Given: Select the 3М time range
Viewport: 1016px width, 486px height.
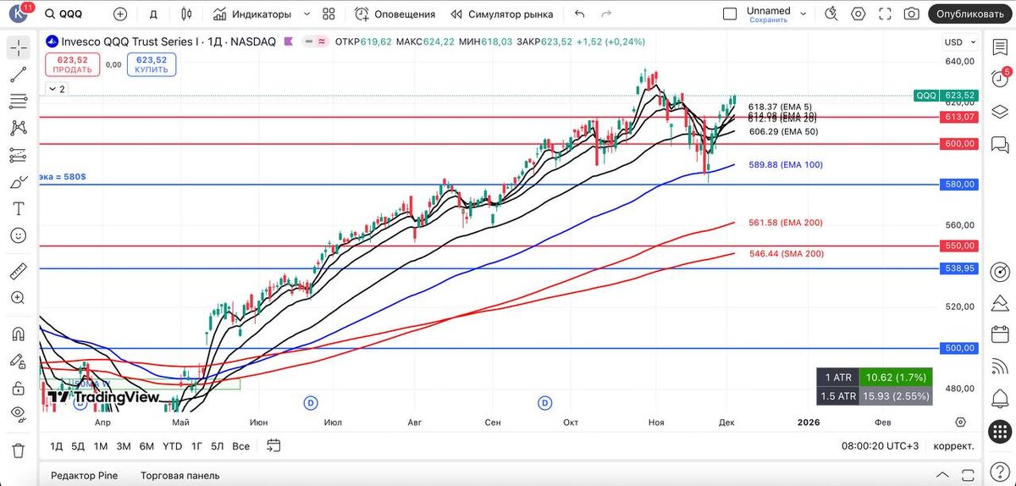Looking at the screenshot, I should (x=124, y=445).
